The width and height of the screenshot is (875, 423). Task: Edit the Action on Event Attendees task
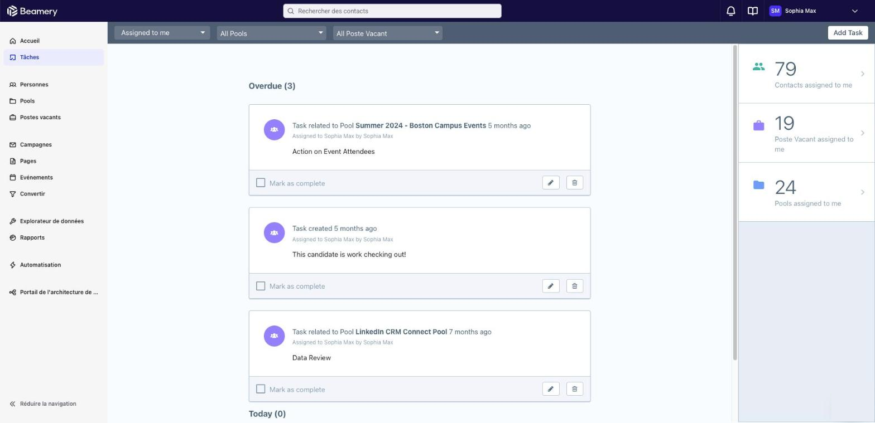click(551, 183)
